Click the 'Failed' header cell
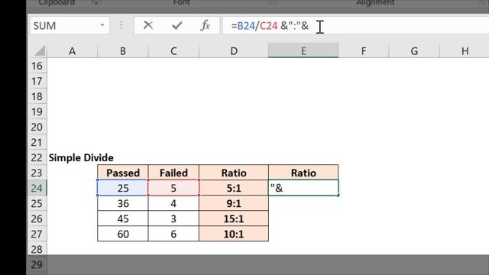Screen dimensions: 489x275 click(x=173, y=173)
